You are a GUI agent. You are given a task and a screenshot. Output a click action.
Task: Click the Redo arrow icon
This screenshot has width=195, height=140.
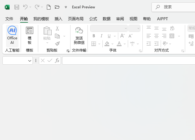click(37, 7)
